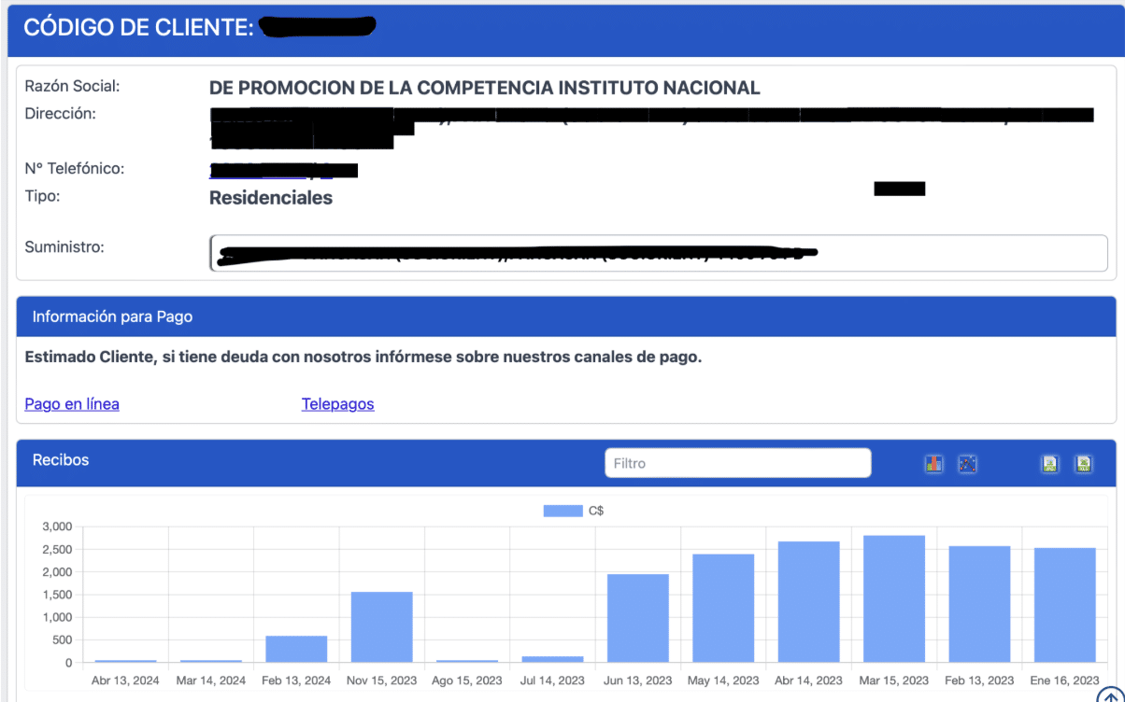
Task: Click the Abr 14, 2023 bar
Action: [x=808, y=602]
